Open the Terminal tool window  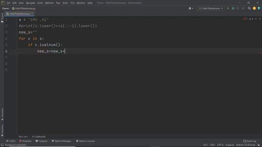click(x=41, y=141)
